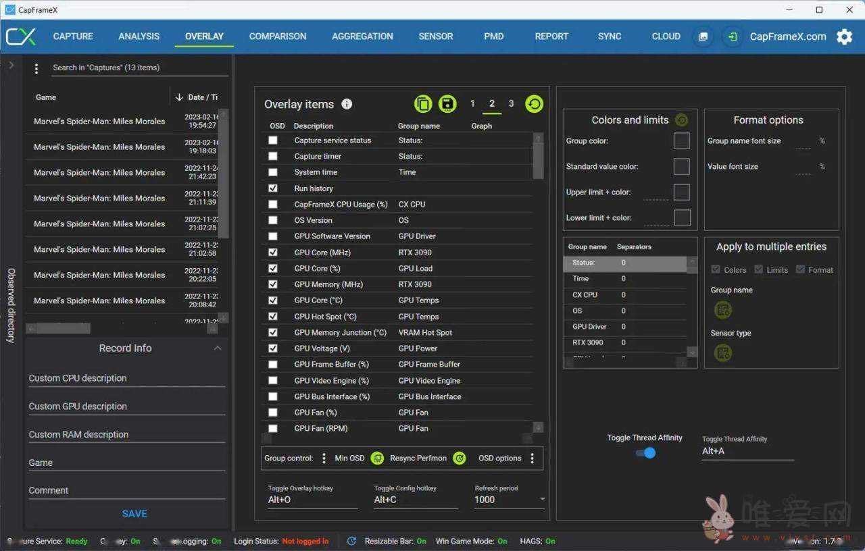Uncheck the GPU Core (MHz) checkbox
Screen dimensions: 865x551
(273, 253)
